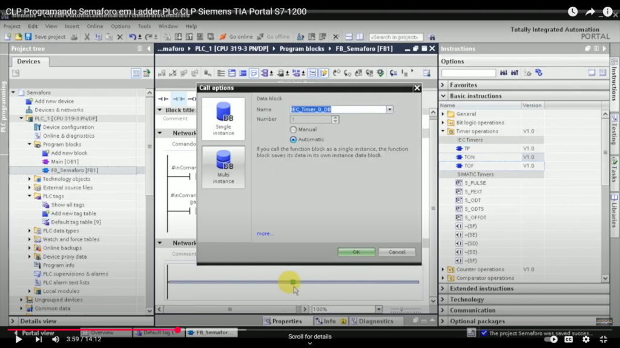
Task: Collapse the Program blocks folder
Action: pos(30,144)
